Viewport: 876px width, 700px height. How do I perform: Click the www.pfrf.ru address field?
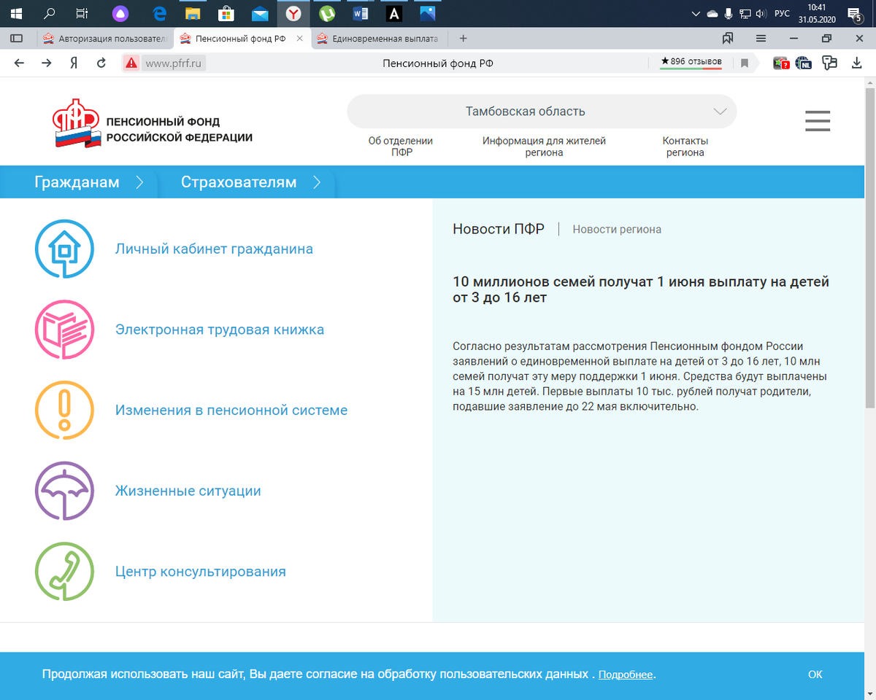point(175,63)
